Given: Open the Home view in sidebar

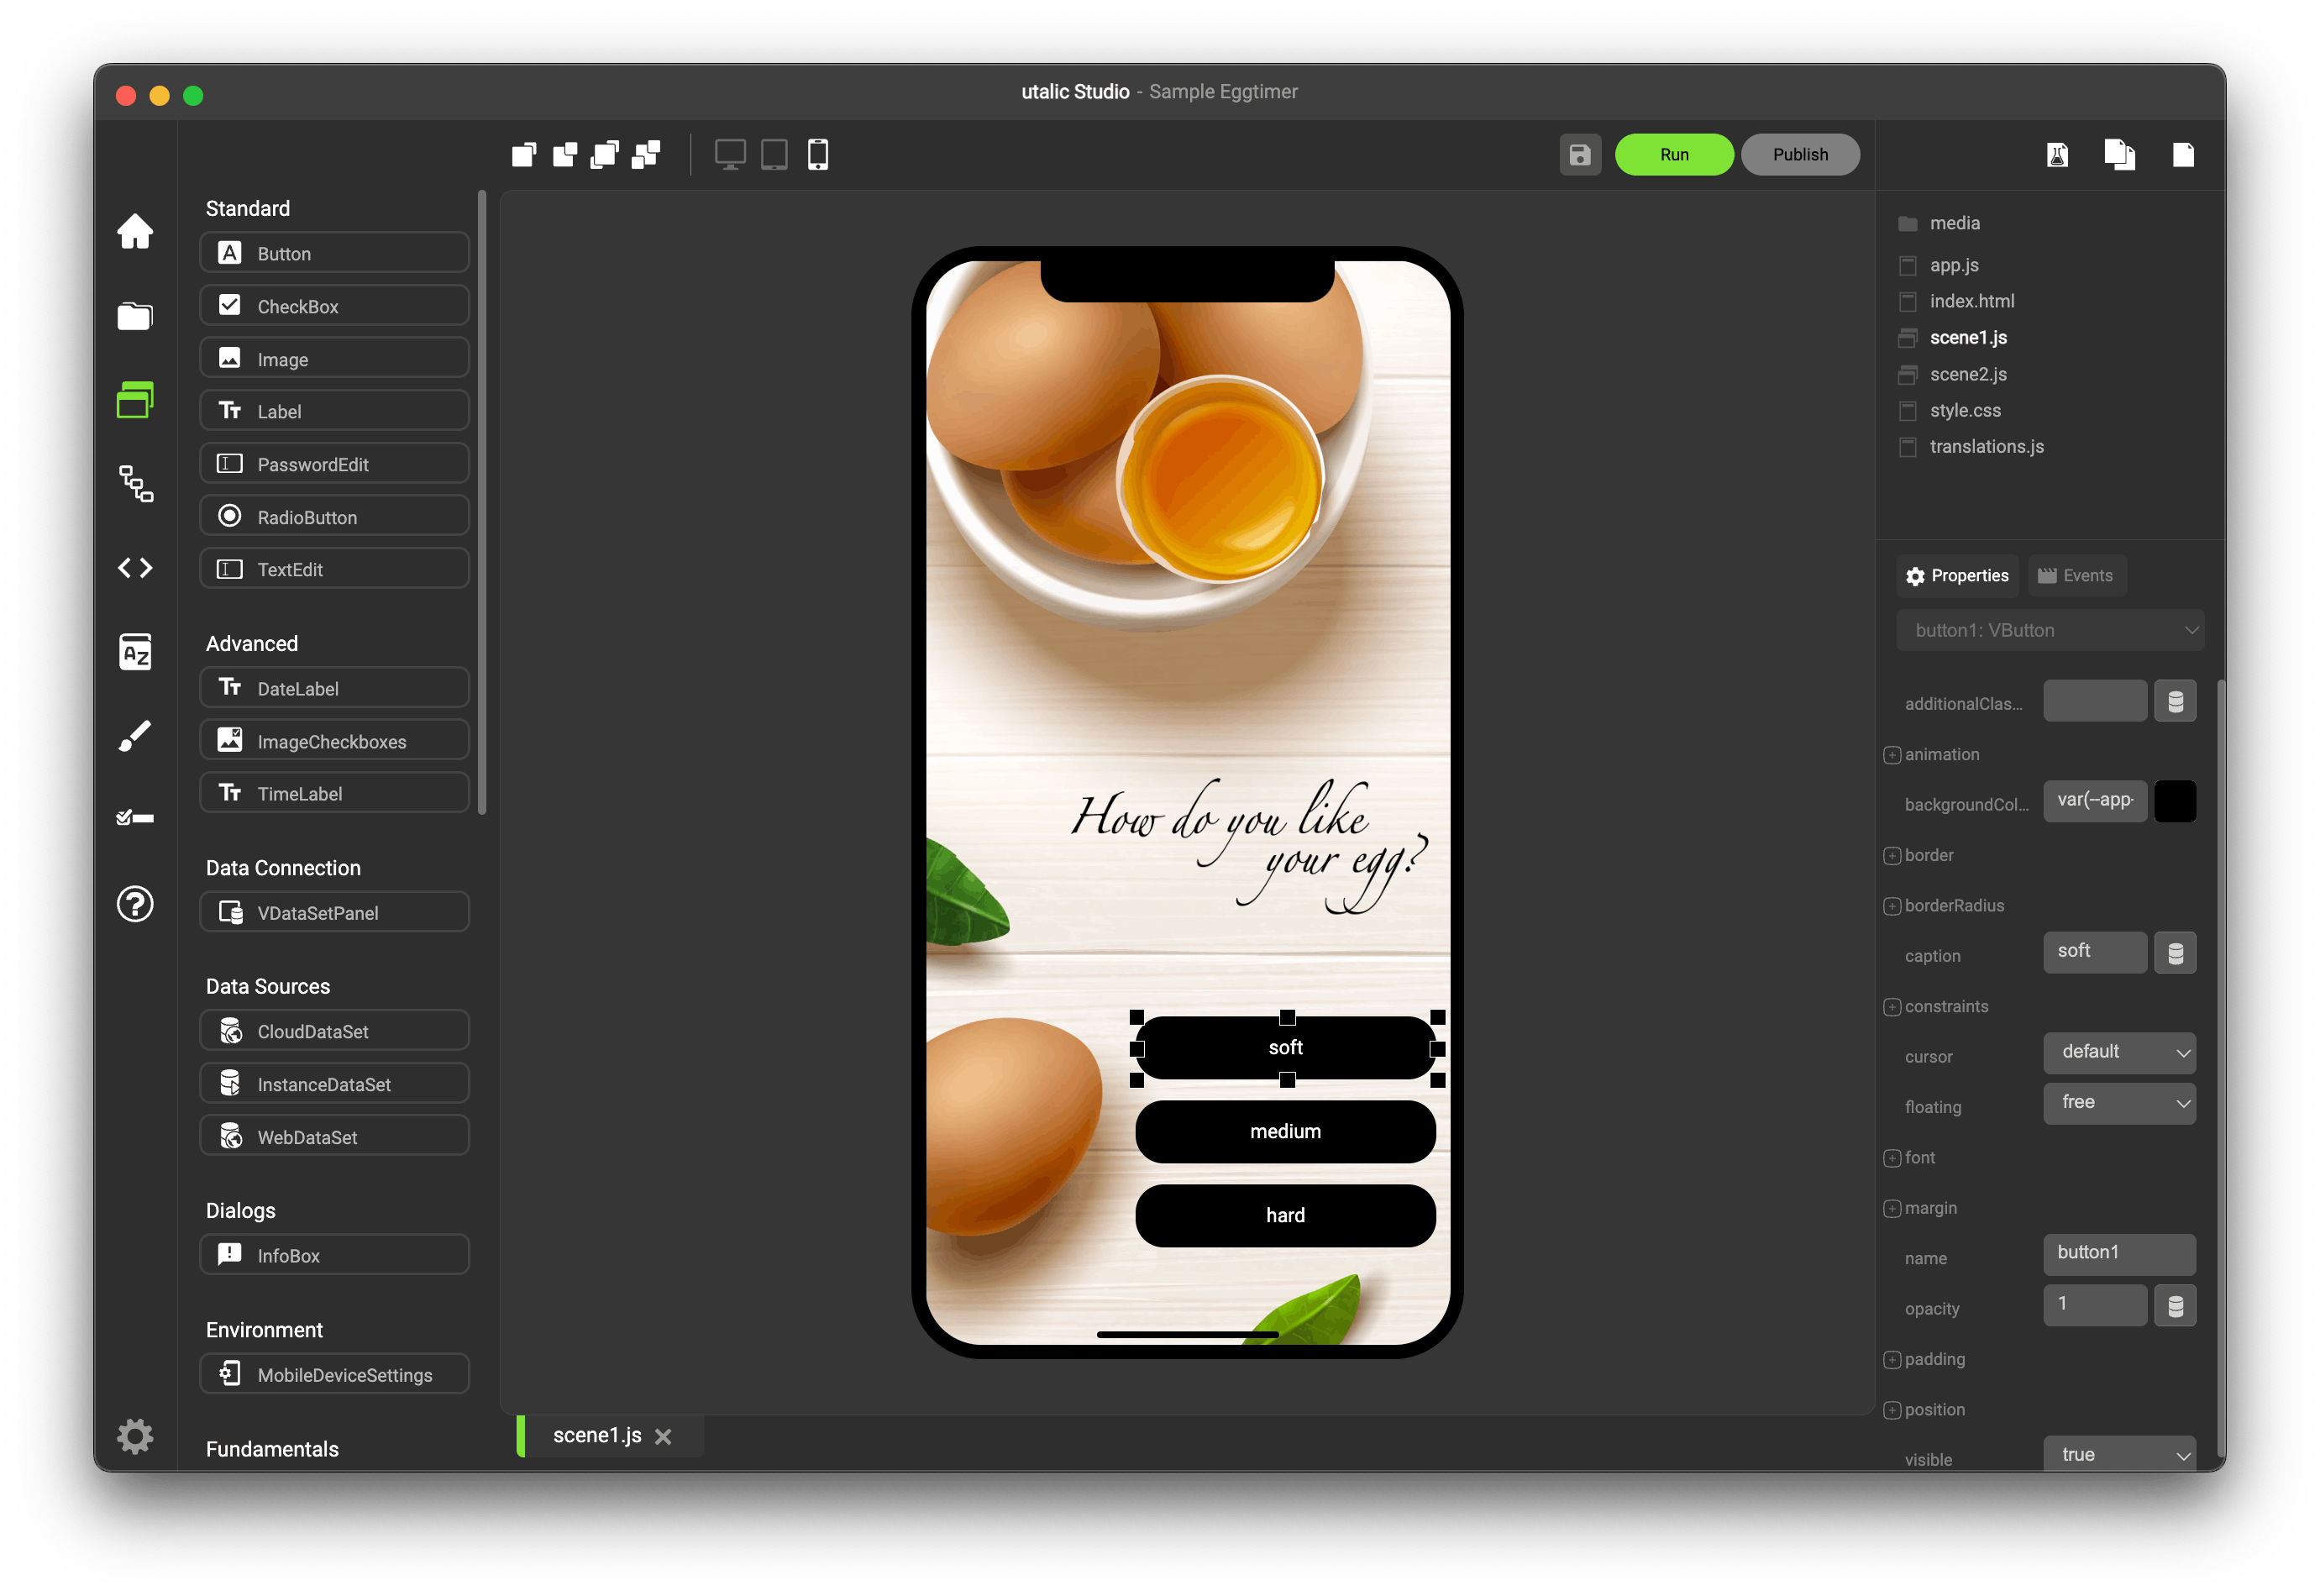Looking at the screenshot, I should (x=135, y=231).
